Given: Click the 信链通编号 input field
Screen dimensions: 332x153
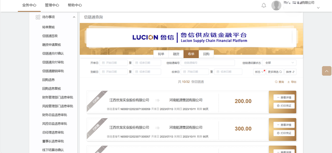Looking at the screenshot, I should [208, 63].
